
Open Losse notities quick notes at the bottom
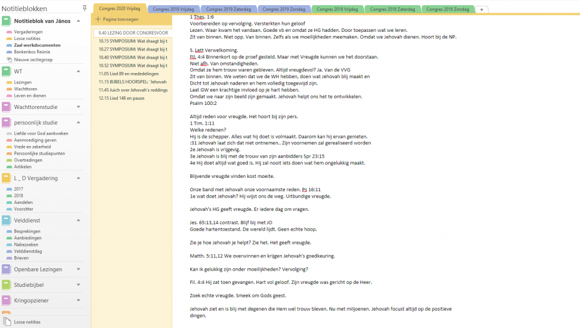pos(27,322)
